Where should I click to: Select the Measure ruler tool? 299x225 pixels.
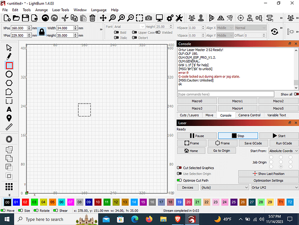pyautogui.click(x=9, y=127)
